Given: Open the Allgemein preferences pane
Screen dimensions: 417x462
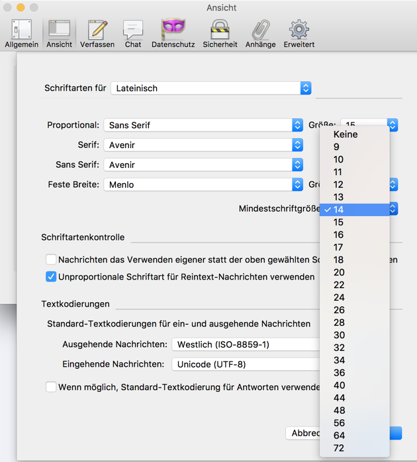Looking at the screenshot, I should point(22,33).
